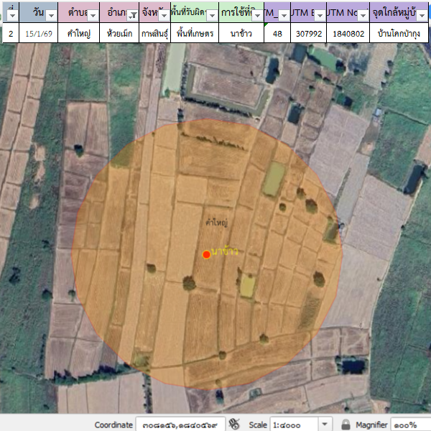Viewport: 431px width, 431px height.
Task: Click the Magnifier percentage field
Action: (x=410, y=425)
